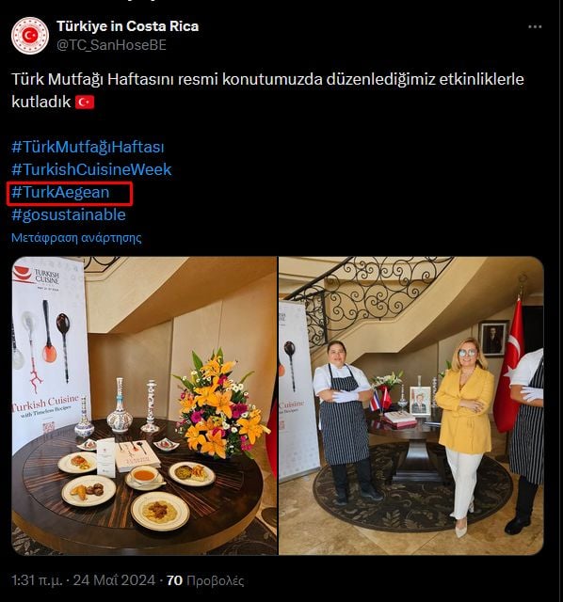This screenshot has height=602, width=563.
Task: Click the post timestamp 1:31 π.μ.
Action: (37, 580)
